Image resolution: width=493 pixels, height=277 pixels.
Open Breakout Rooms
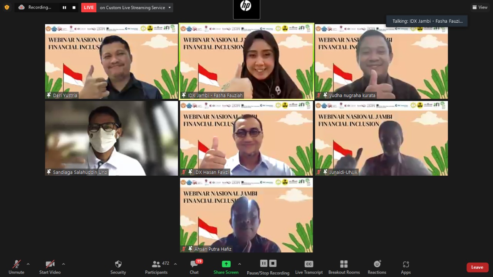(x=344, y=267)
